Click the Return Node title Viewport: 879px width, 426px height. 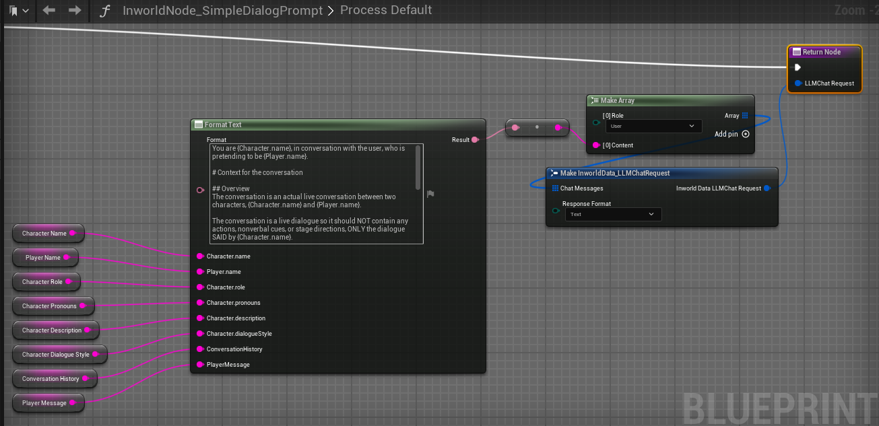(821, 52)
